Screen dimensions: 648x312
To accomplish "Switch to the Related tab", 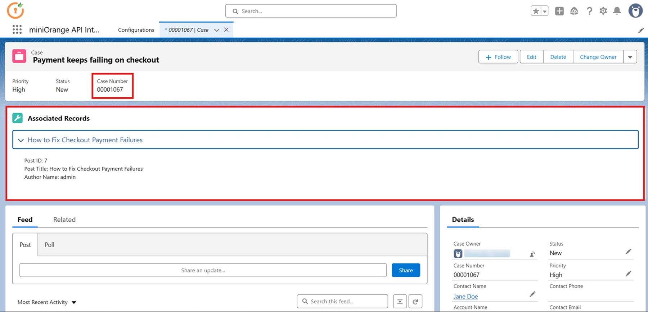I will pyautogui.click(x=64, y=220).
